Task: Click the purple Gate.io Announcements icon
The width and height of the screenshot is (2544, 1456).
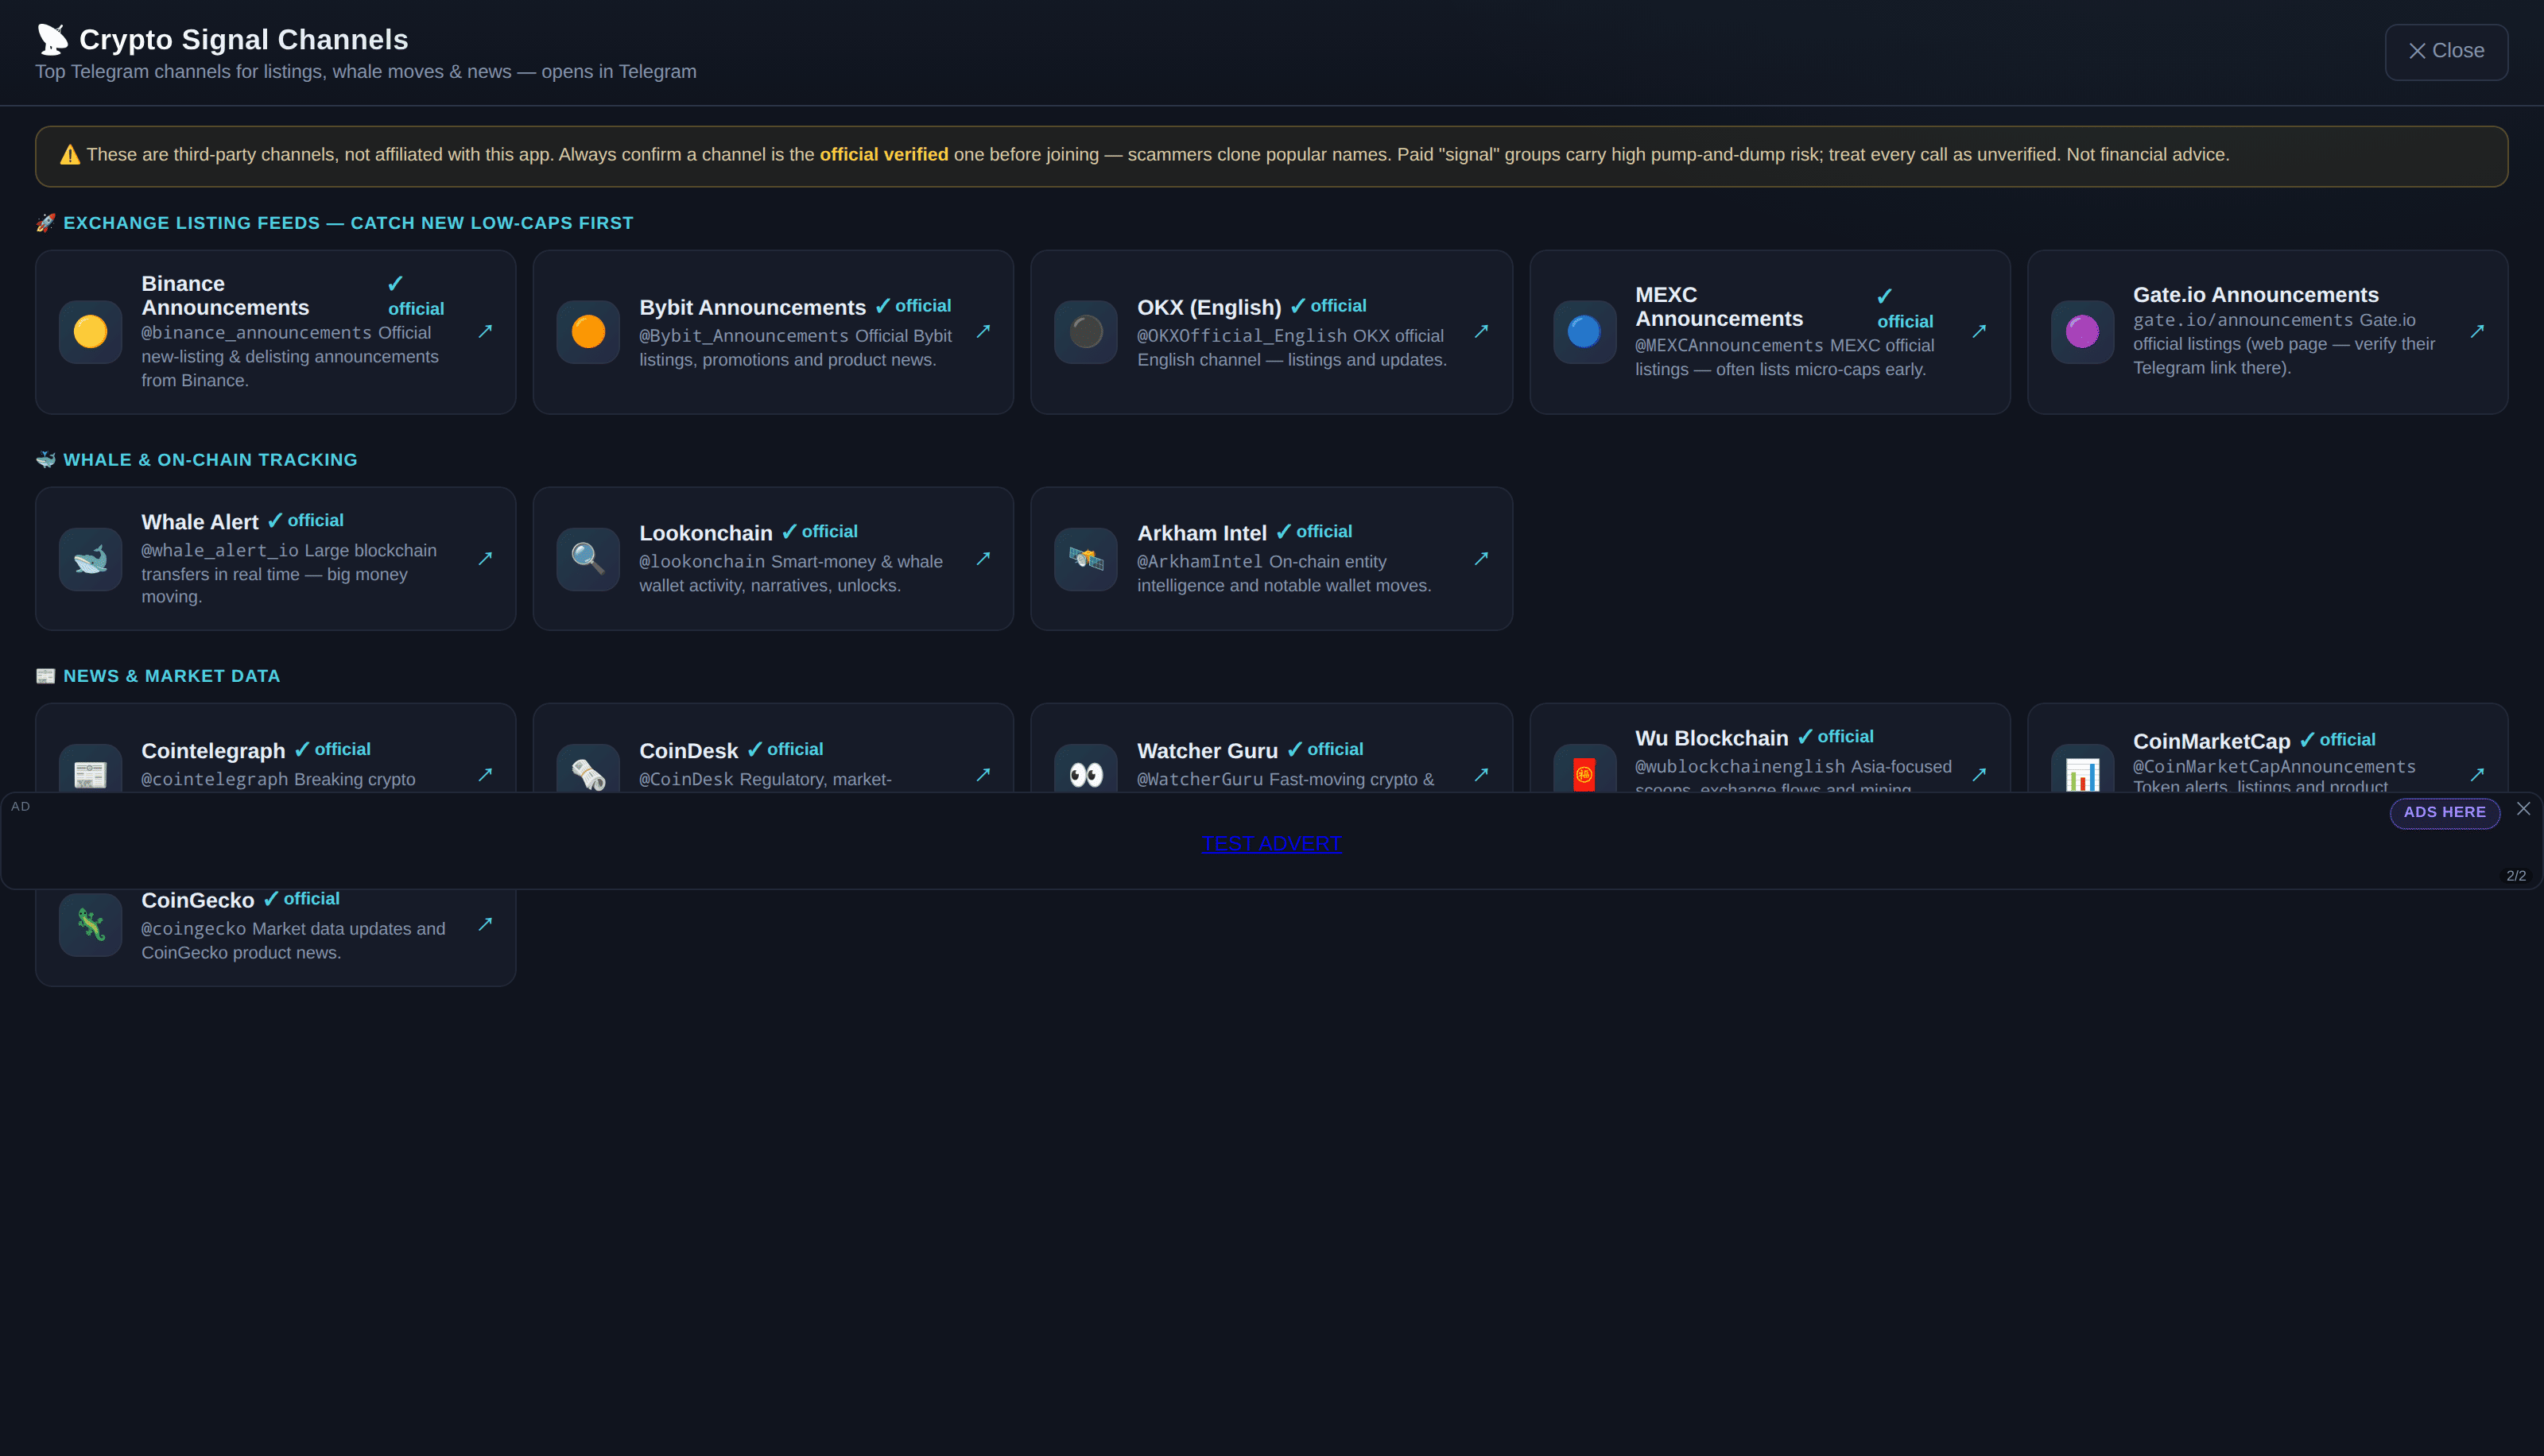Action: pyautogui.click(x=2082, y=331)
